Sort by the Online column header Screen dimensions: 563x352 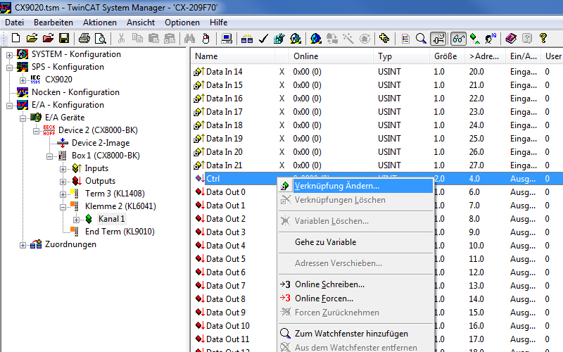pos(331,56)
